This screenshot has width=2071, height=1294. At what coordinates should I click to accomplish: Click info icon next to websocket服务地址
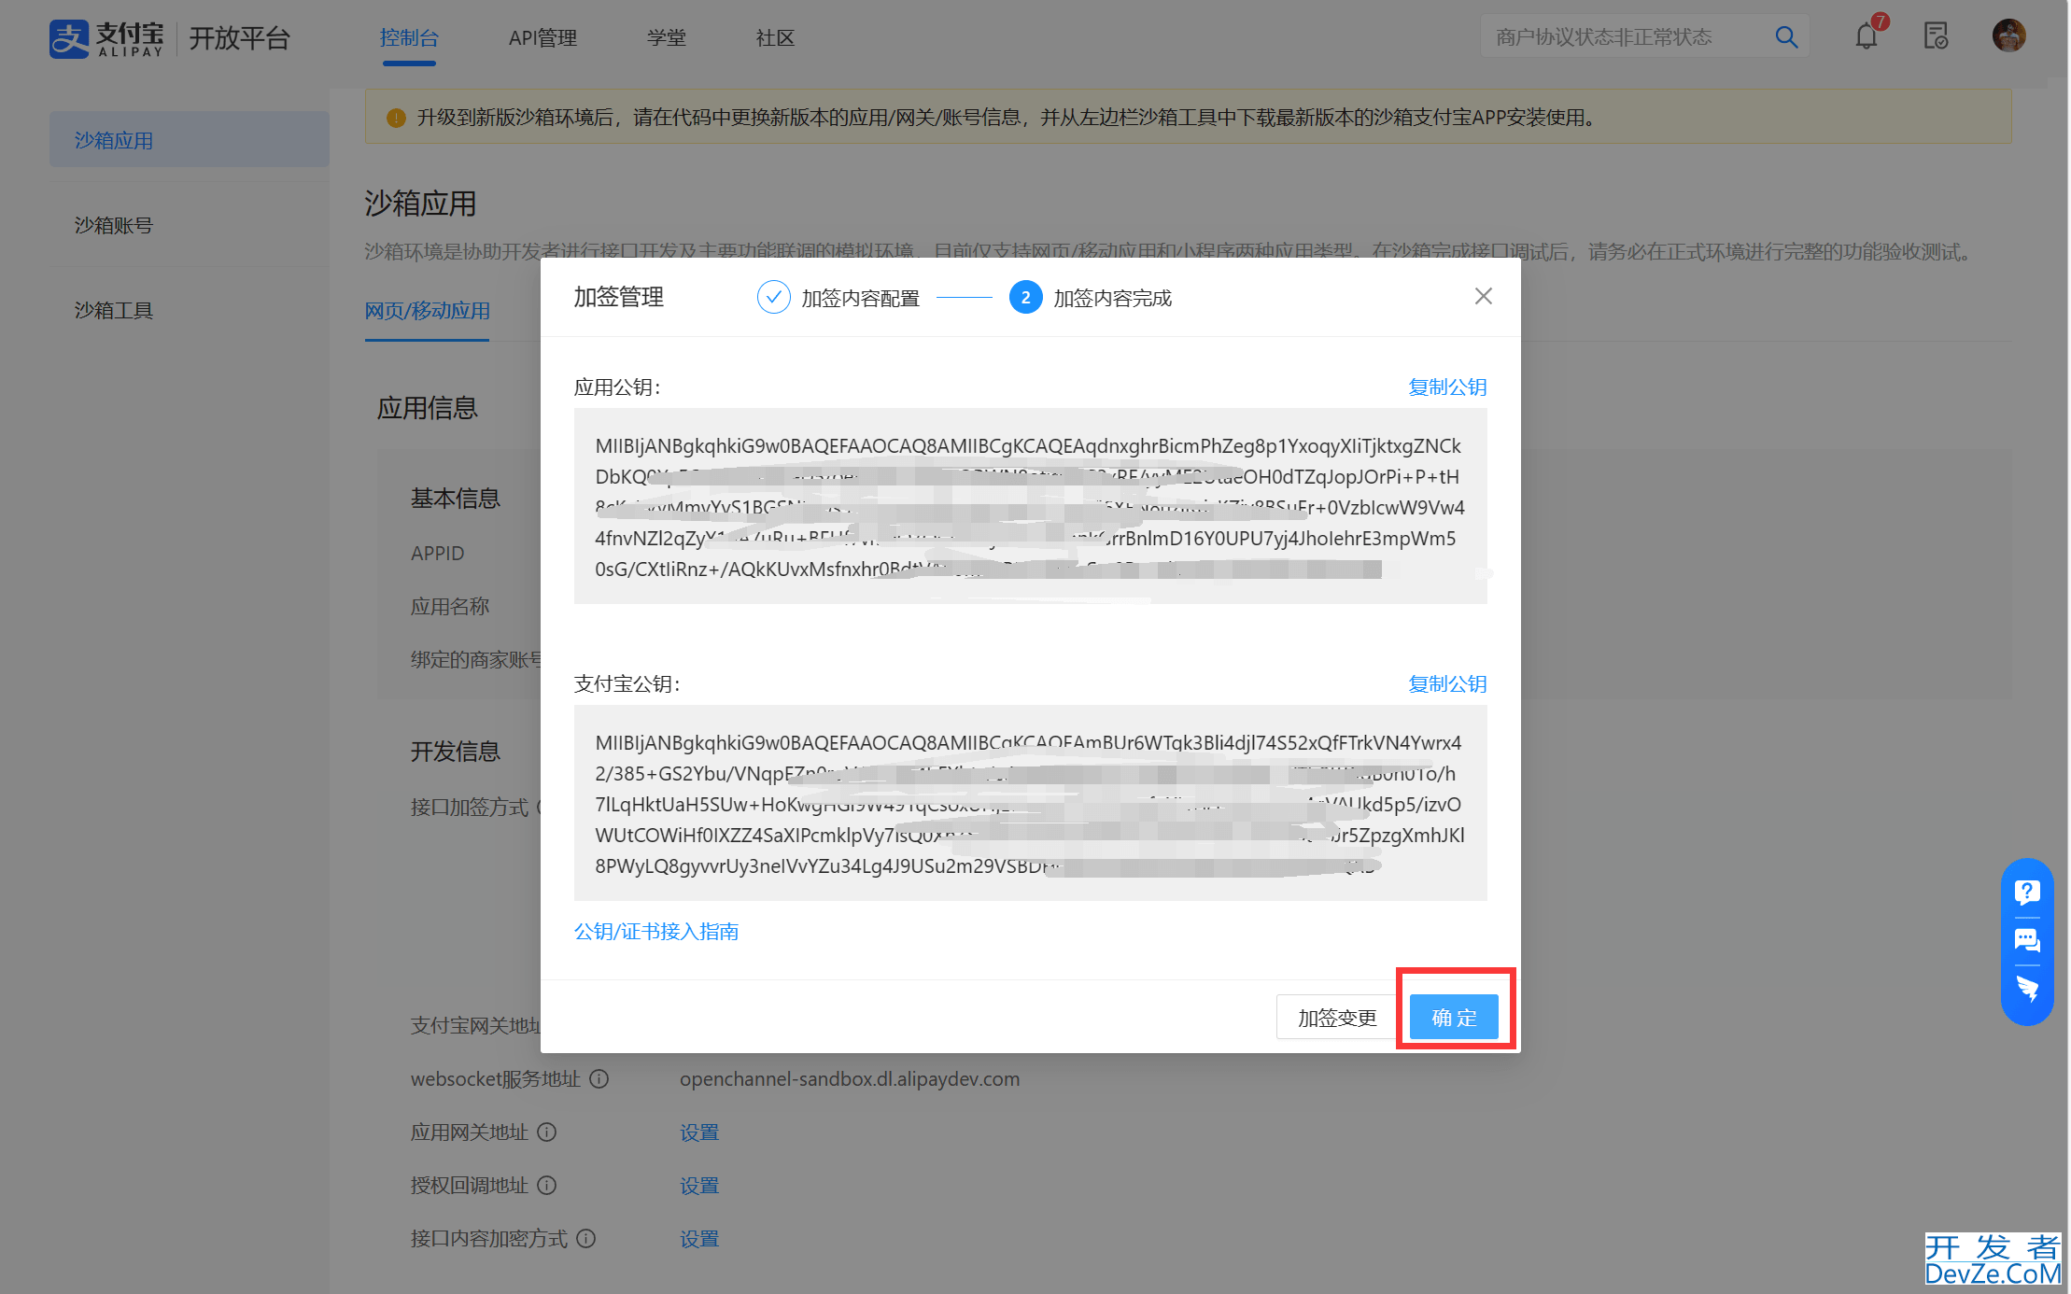pos(599,1079)
